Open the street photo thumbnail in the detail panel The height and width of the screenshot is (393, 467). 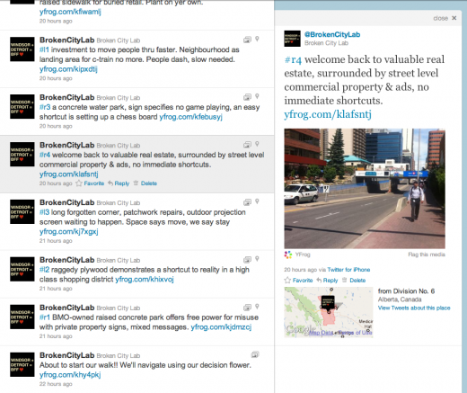click(x=365, y=188)
